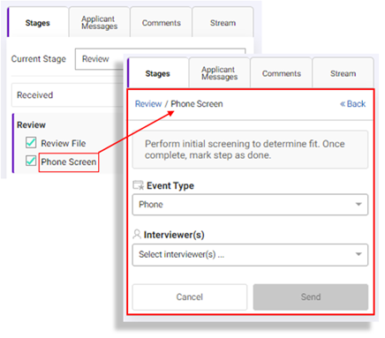The width and height of the screenshot is (385, 338).
Task: Click the Send button
Action: [311, 297]
